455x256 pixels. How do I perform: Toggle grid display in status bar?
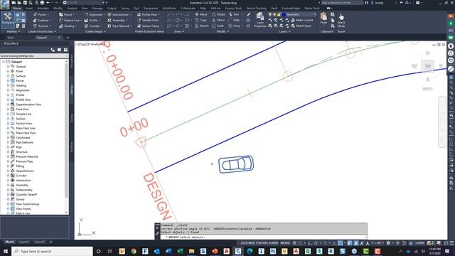pos(294,243)
